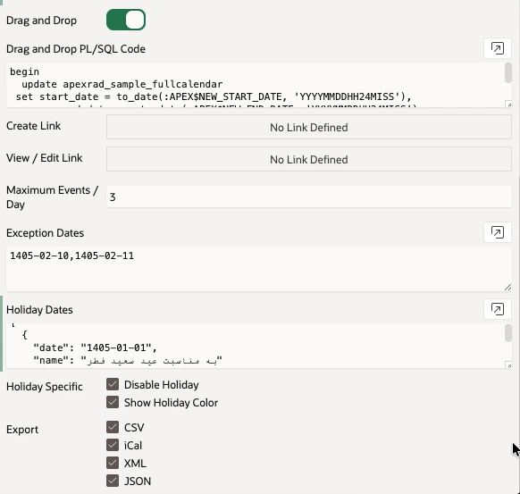Screen dimensions: 520x494
Task: Grab the Holiday Dates editor resize handle
Action: 508,365
